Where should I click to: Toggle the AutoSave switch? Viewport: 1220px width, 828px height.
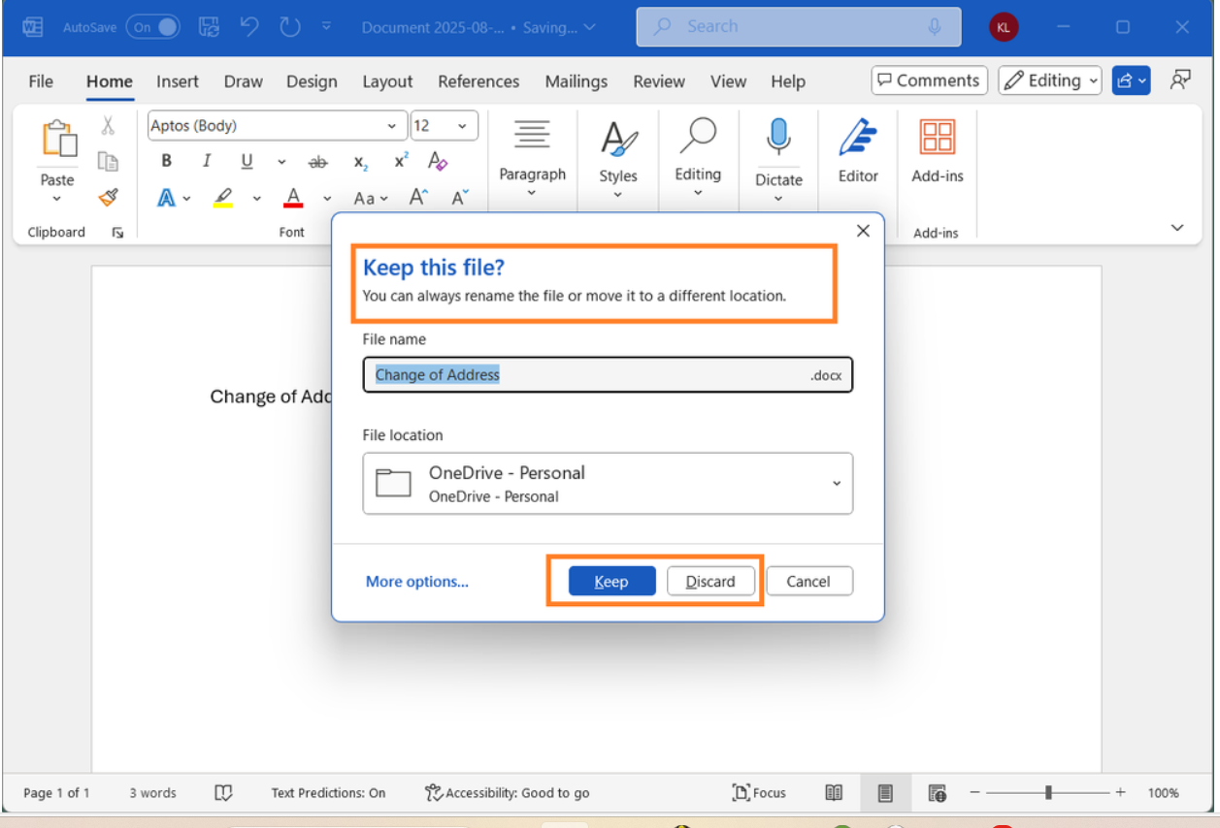click(x=153, y=27)
